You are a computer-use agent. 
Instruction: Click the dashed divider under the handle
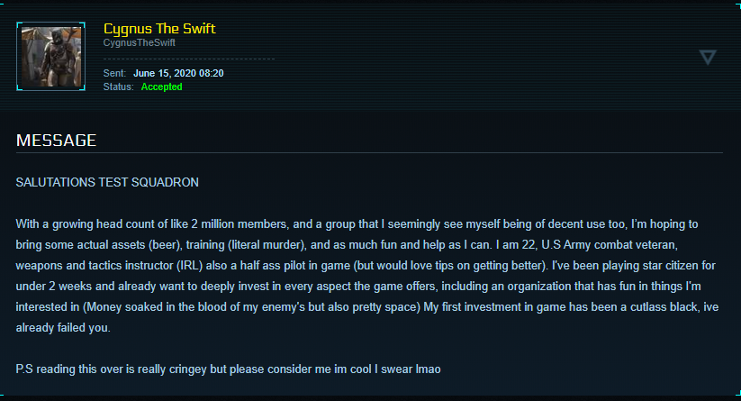point(189,59)
